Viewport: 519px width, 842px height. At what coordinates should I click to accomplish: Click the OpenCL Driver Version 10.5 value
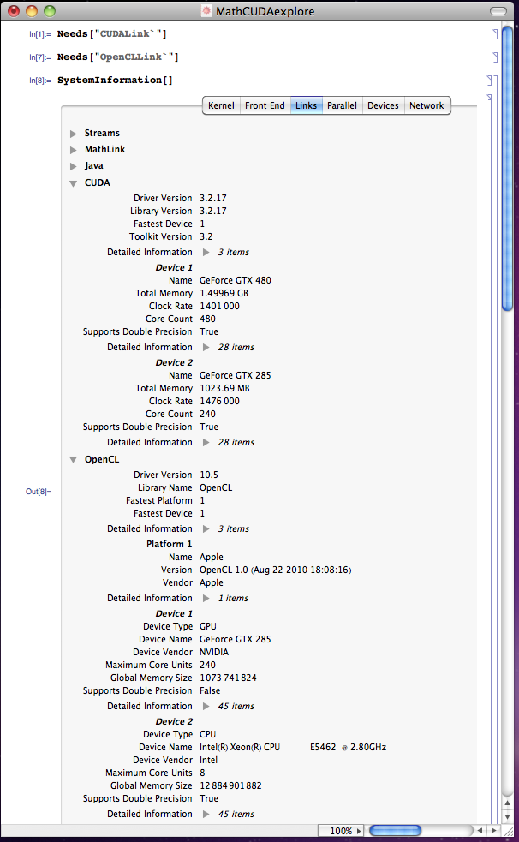point(209,475)
